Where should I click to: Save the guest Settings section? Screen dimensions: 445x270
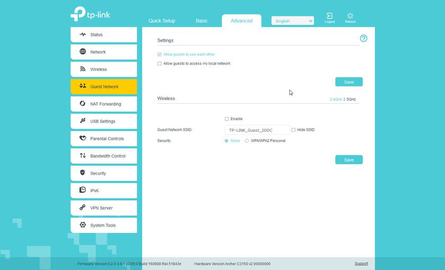[349, 82]
